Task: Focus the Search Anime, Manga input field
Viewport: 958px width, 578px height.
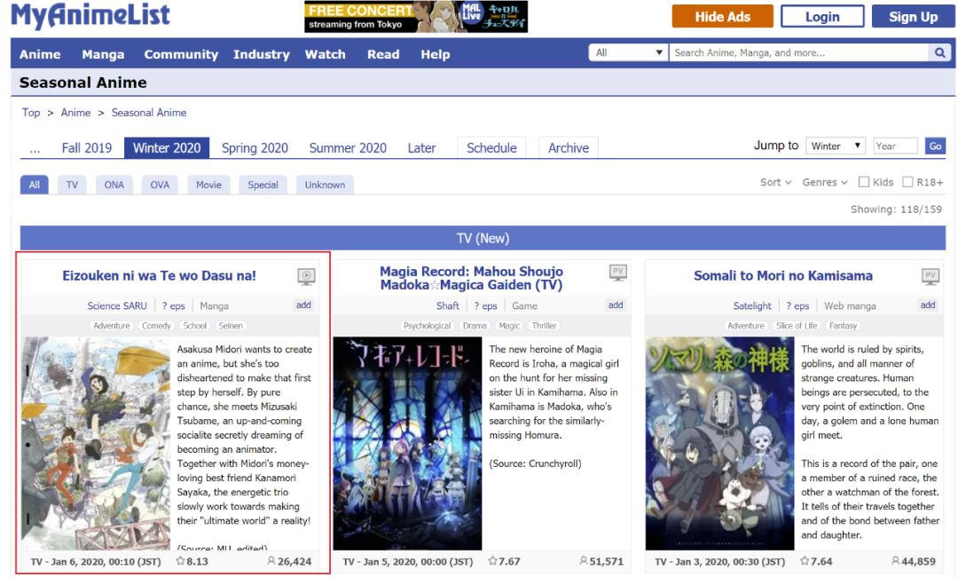Action: [x=798, y=52]
